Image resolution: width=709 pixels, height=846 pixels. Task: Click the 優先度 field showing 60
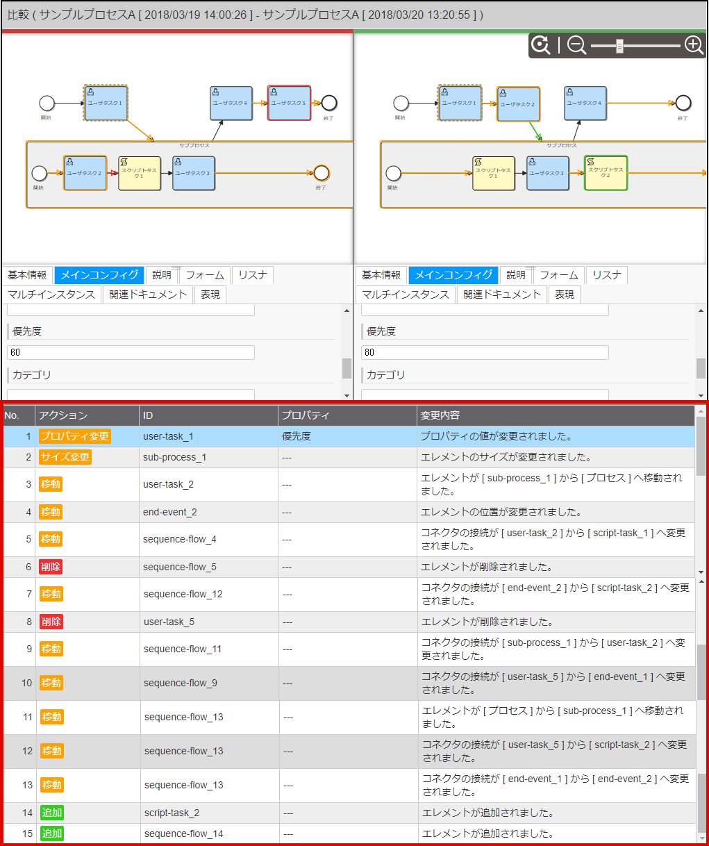(x=131, y=352)
